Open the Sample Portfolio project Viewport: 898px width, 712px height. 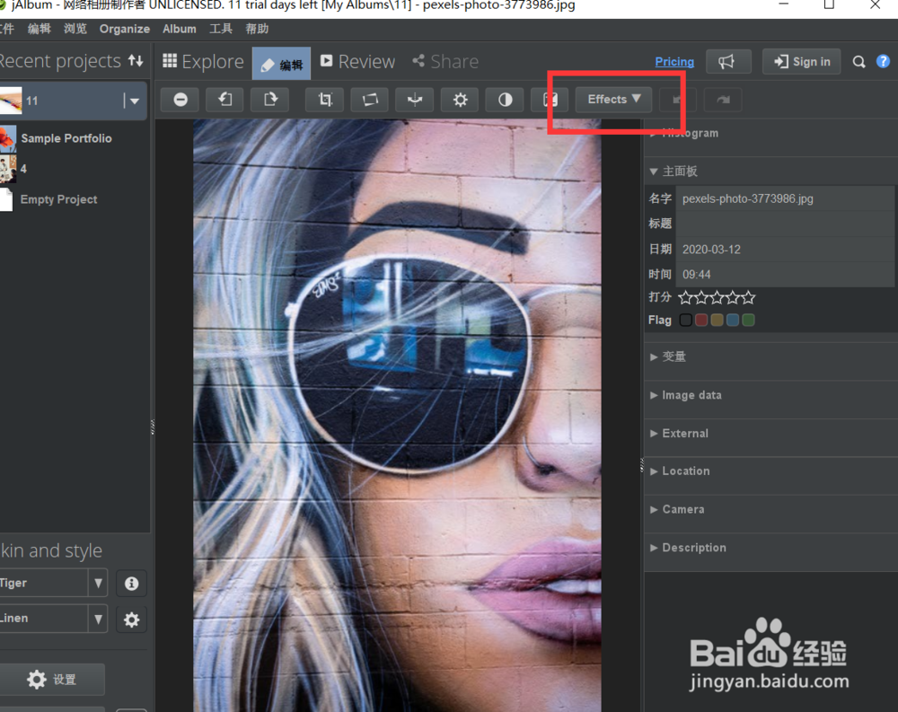coord(66,138)
